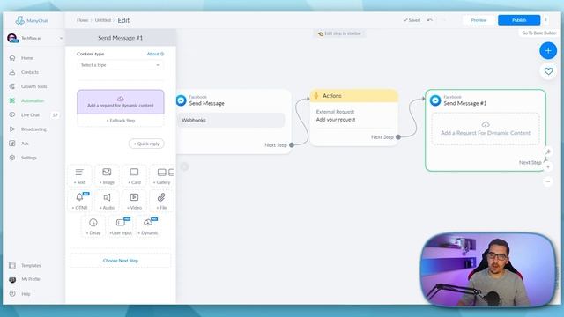Add a File attachment block
Viewport: 564px width, 317px height.
[x=161, y=201]
